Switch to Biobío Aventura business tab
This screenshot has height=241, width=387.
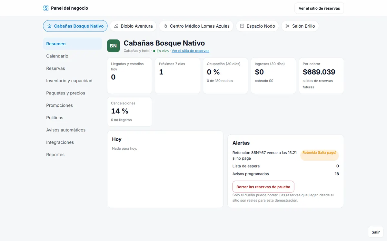click(133, 26)
